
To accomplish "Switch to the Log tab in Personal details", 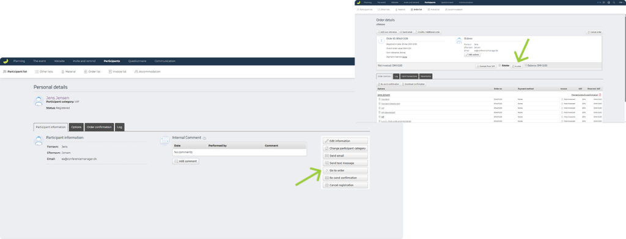I will click(120, 127).
